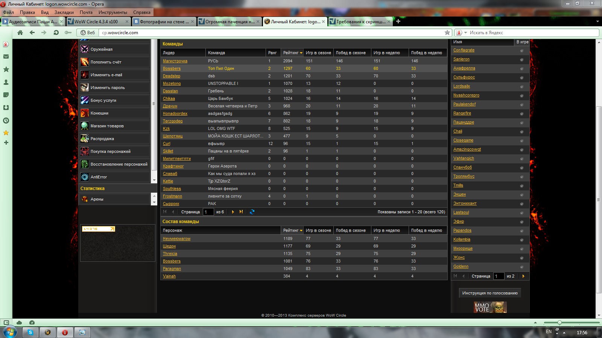Open Skype from Windows taskbar

click(x=30, y=332)
